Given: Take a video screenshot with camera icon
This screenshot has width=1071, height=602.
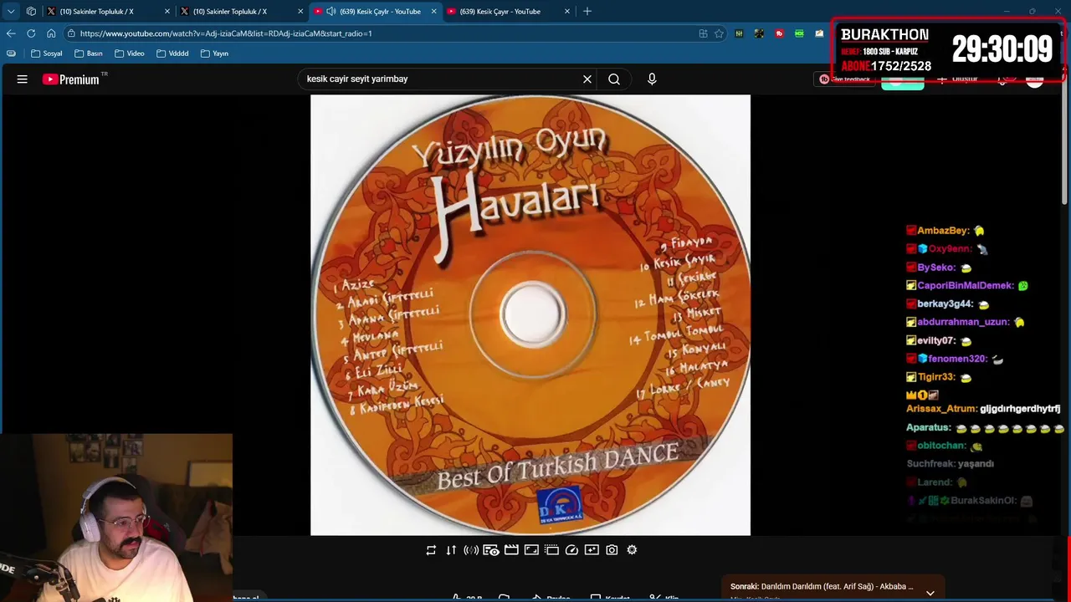Looking at the screenshot, I should point(612,550).
